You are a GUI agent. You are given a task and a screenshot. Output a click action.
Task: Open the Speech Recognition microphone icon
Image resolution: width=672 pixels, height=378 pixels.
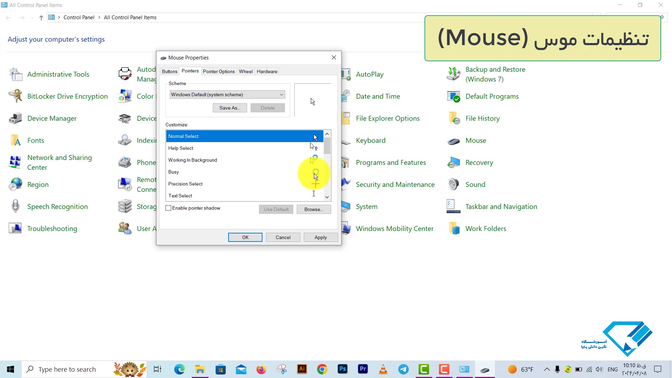coord(15,206)
